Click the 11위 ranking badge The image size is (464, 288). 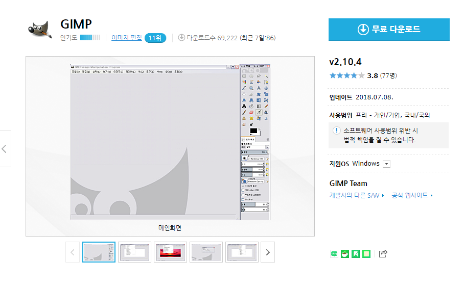point(155,38)
